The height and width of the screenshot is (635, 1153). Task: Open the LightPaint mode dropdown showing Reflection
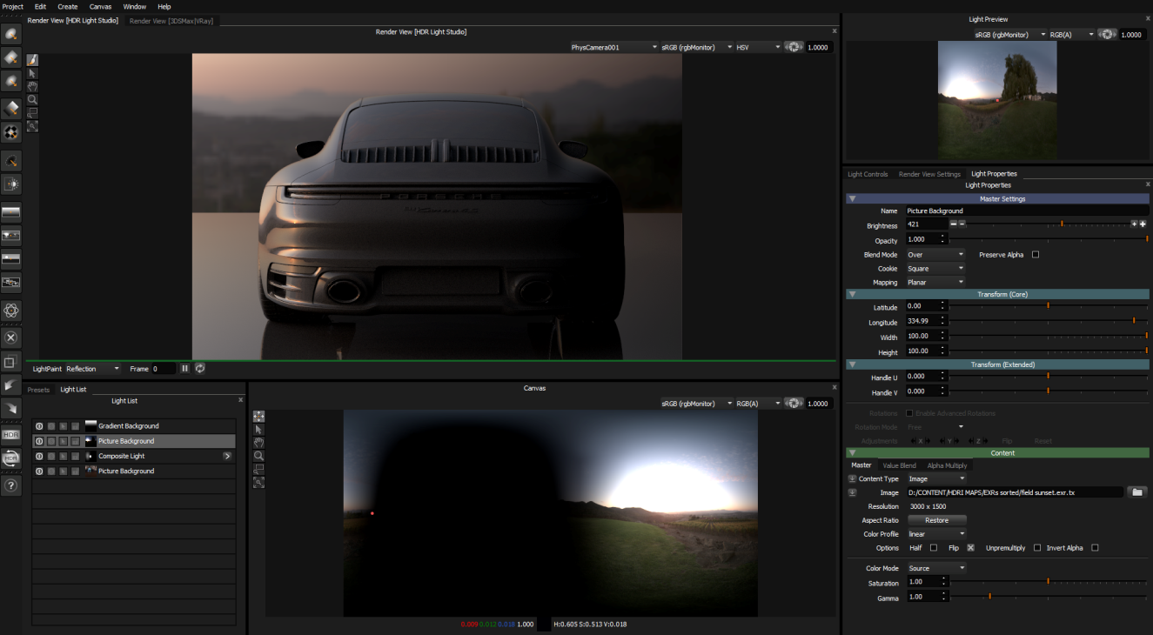pyautogui.click(x=93, y=369)
